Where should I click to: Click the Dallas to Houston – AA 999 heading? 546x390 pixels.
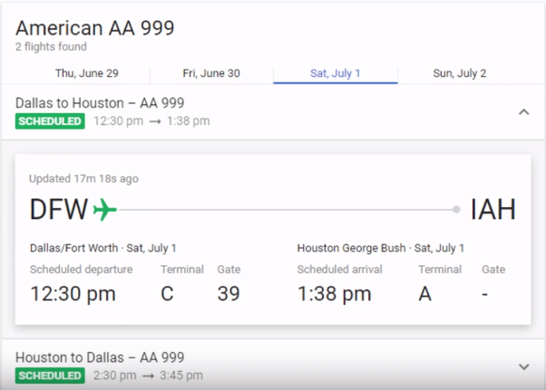pos(100,103)
